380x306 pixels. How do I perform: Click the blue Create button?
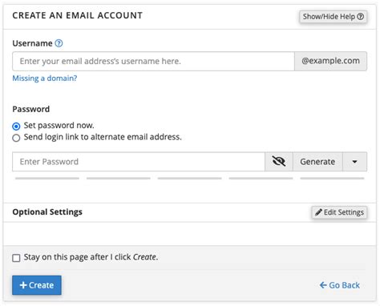(37, 285)
